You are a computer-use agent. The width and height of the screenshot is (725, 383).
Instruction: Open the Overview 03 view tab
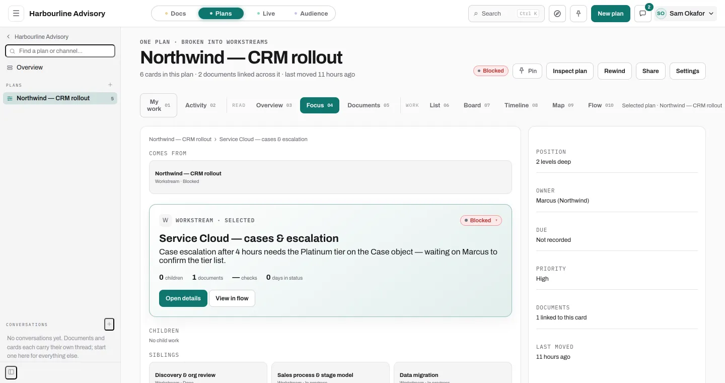click(274, 105)
